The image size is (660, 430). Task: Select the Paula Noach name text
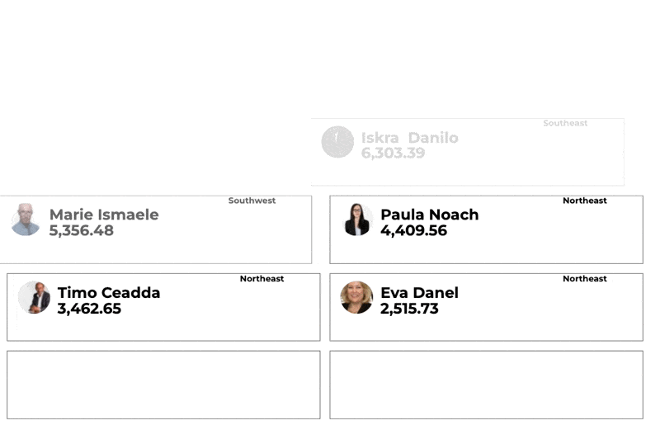pyautogui.click(x=429, y=215)
